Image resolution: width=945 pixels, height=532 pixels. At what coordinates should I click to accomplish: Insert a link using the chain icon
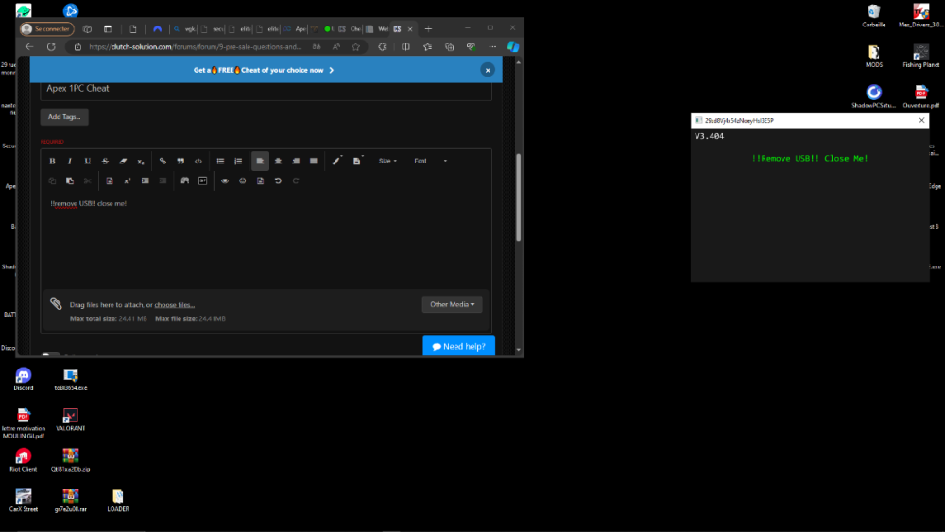tap(163, 162)
